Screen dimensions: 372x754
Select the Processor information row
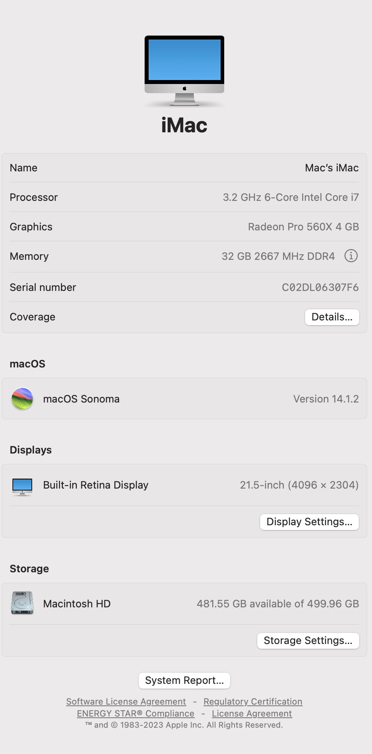pos(184,197)
